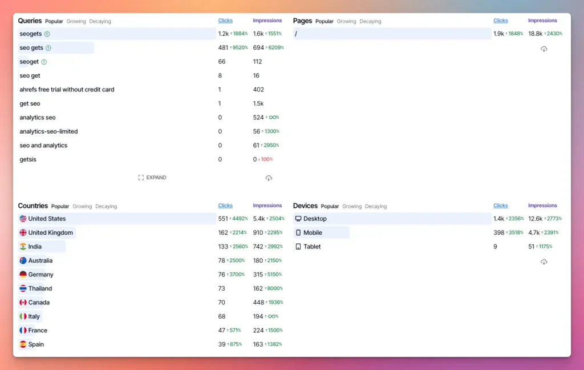Image resolution: width=584 pixels, height=370 pixels.
Task: Click the Mobile phone icon in Devices
Action: pos(298,233)
